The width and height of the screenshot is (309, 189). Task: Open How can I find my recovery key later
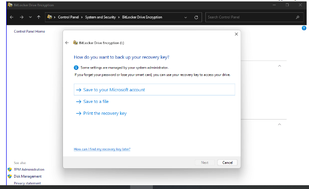coord(102,149)
